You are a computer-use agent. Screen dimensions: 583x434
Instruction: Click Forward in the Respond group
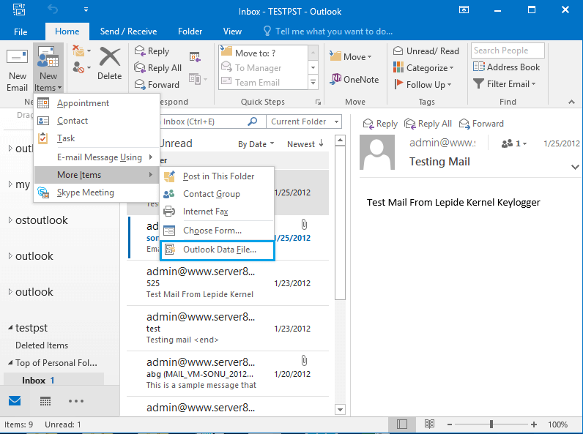(x=157, y=85)
